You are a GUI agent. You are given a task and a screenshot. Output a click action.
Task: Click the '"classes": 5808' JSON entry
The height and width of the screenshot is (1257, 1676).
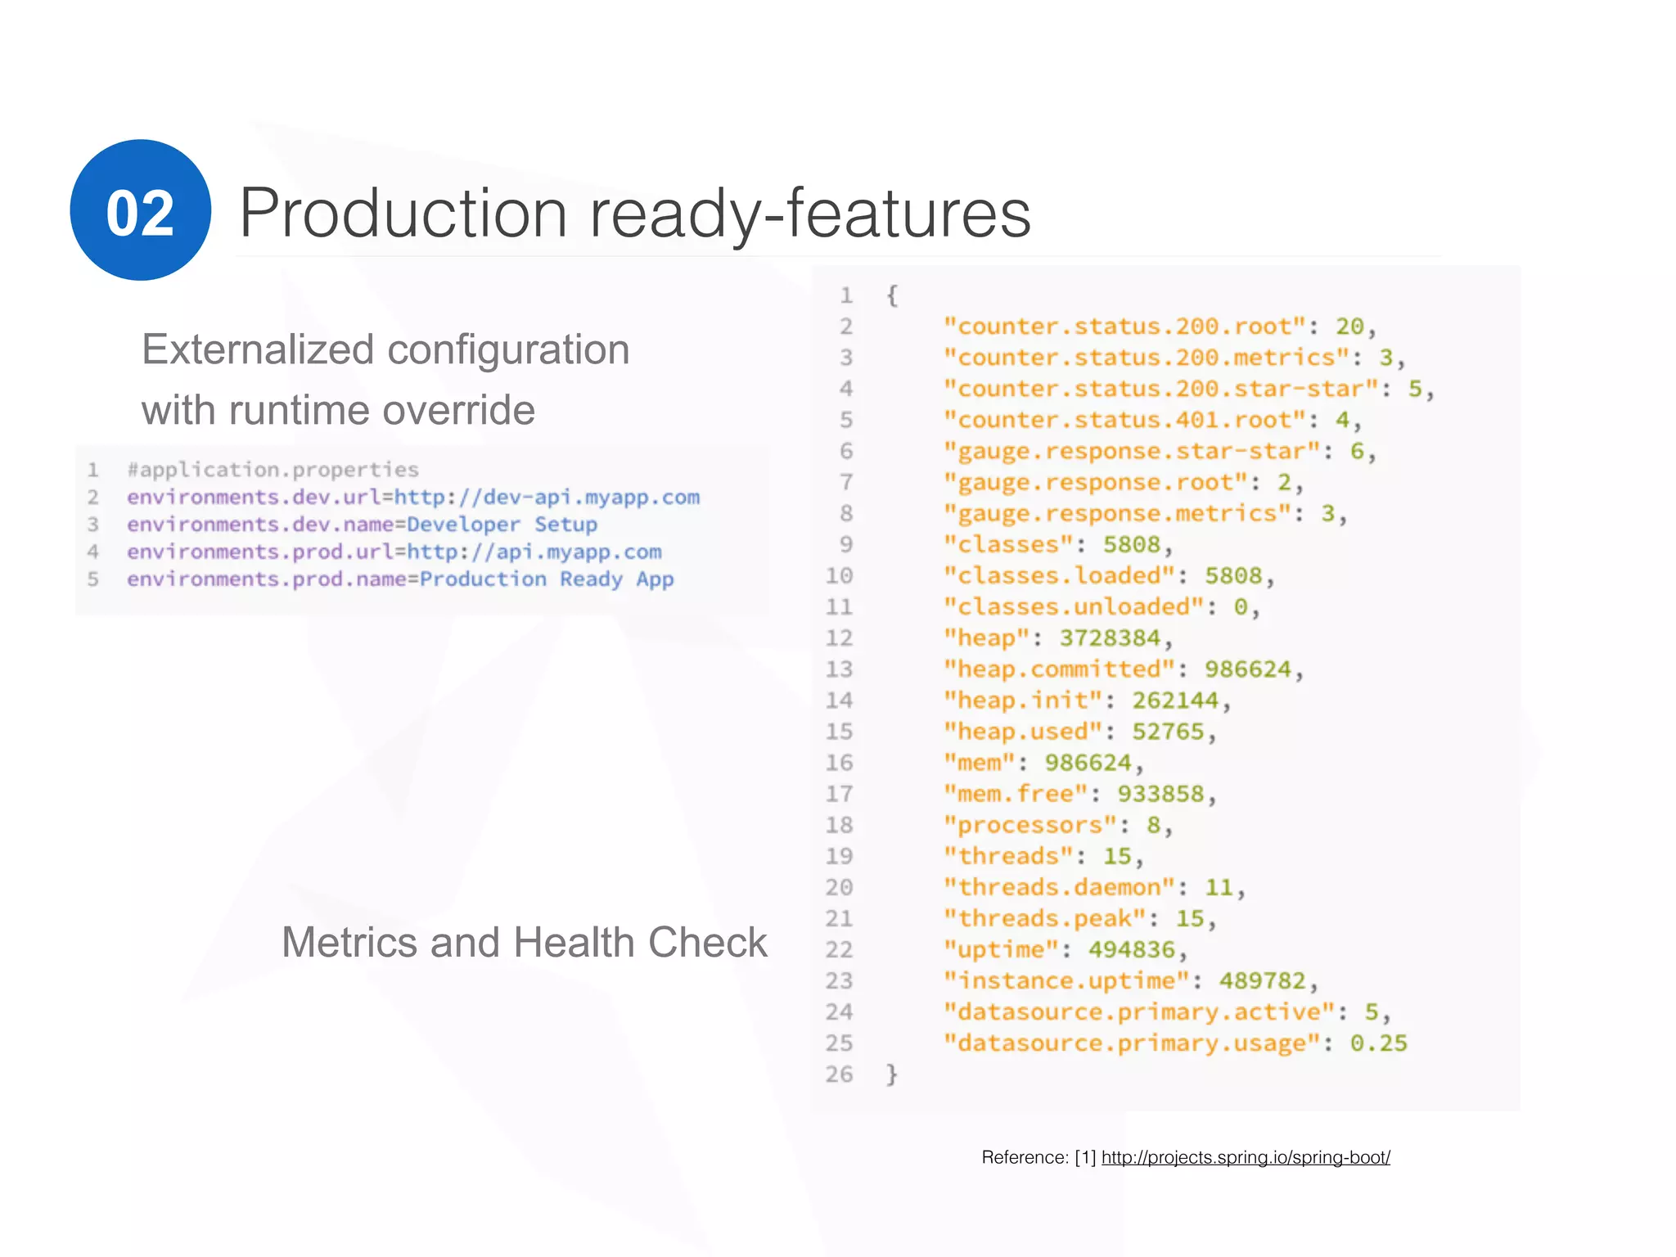(1058, 544)
